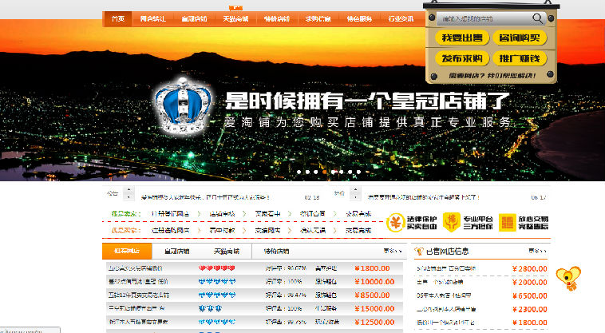Click the 推广赚钱 button
The height and width of the screenshot is (333, 605).
point(520,58)
